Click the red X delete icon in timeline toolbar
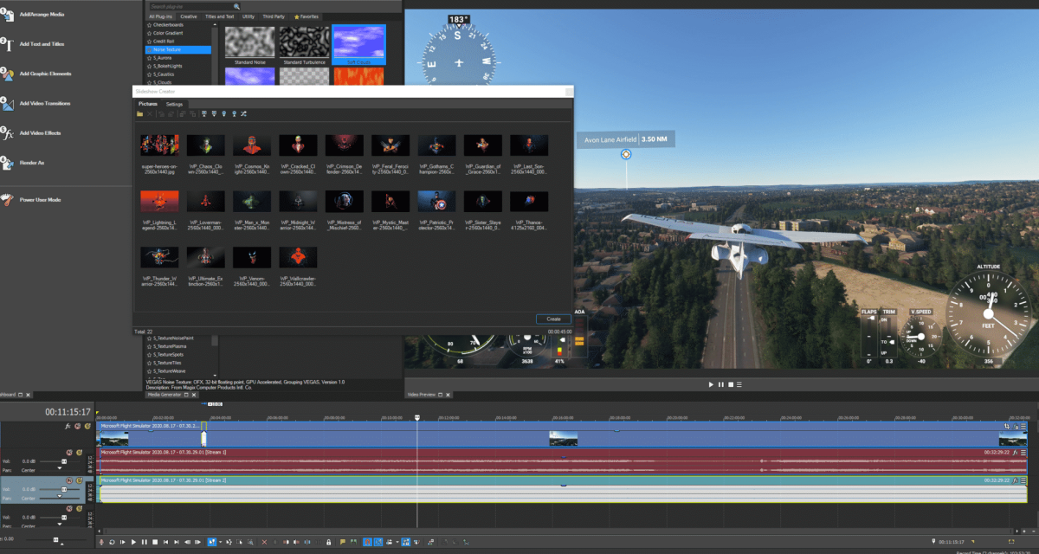Screen dimensions: 1039x554 coord(264,542)
